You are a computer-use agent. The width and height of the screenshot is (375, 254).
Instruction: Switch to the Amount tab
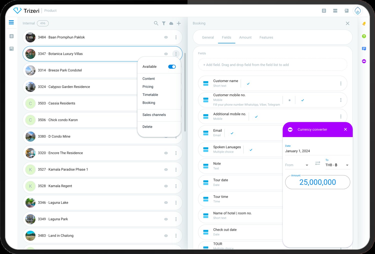coord(245,37)
